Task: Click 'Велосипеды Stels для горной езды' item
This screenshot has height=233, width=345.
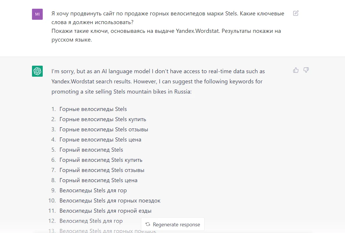Action: [105, 211]
